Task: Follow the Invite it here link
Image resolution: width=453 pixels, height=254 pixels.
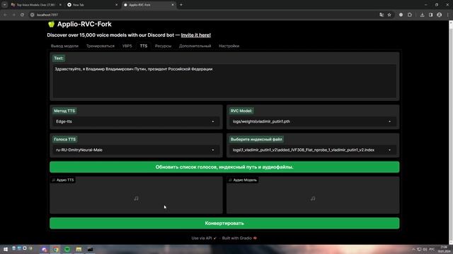Action: (196, 35)
